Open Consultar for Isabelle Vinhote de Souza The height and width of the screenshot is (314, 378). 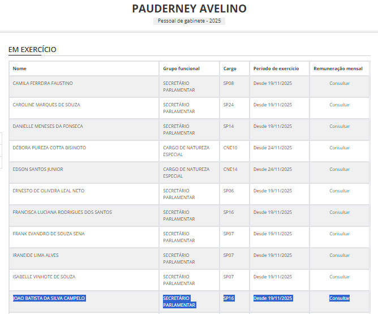pyautogui.click(x=340, y=277)
